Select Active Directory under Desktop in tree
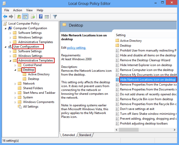The image size is (179, 145). 39,74
